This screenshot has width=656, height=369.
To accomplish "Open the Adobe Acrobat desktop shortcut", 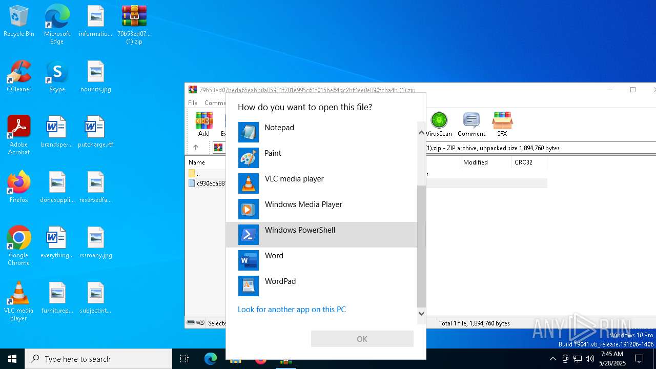I will pos(19,135).
